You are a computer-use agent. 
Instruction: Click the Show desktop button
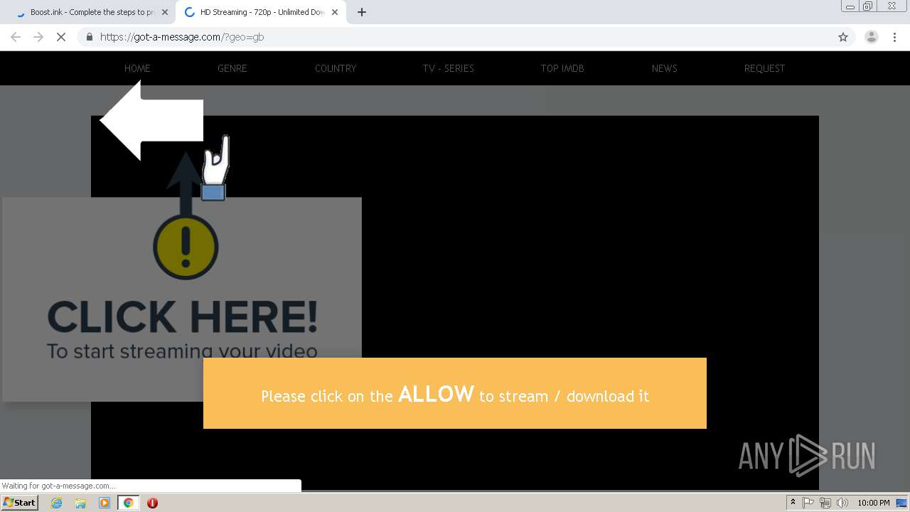coord(902,503)
